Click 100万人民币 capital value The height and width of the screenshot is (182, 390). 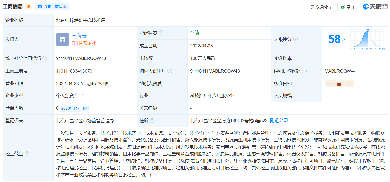[x=203, y=58]
